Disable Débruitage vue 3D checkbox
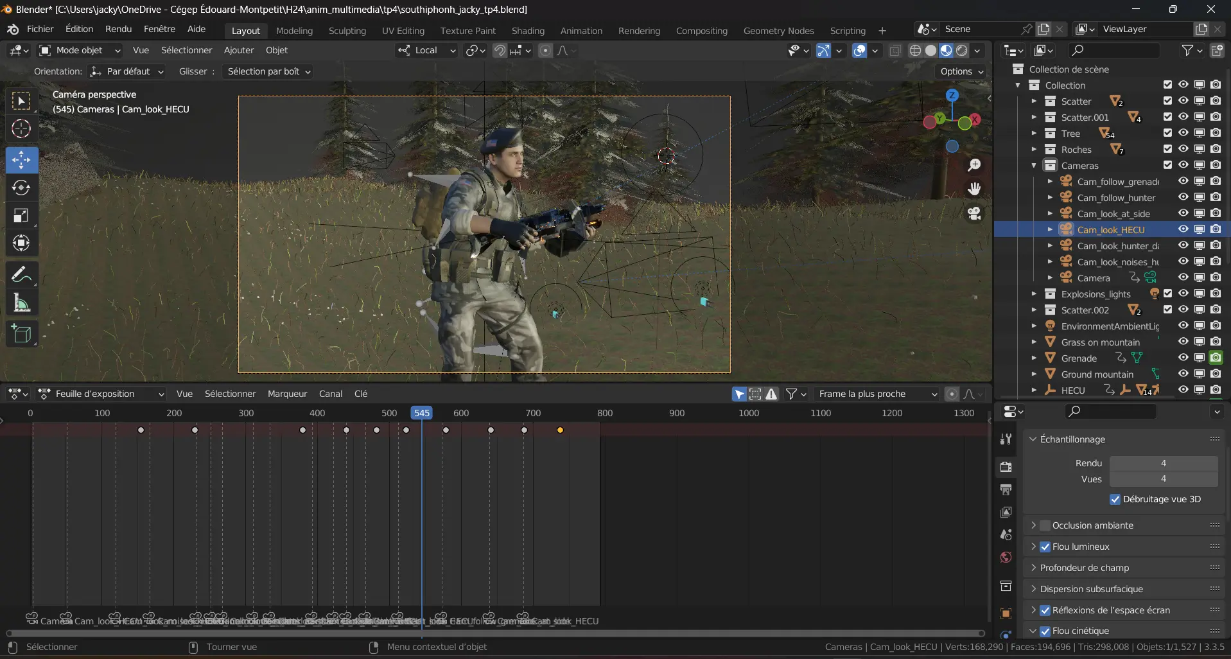This screenshot has width=1231, height=659. [x=1115, y=499]
